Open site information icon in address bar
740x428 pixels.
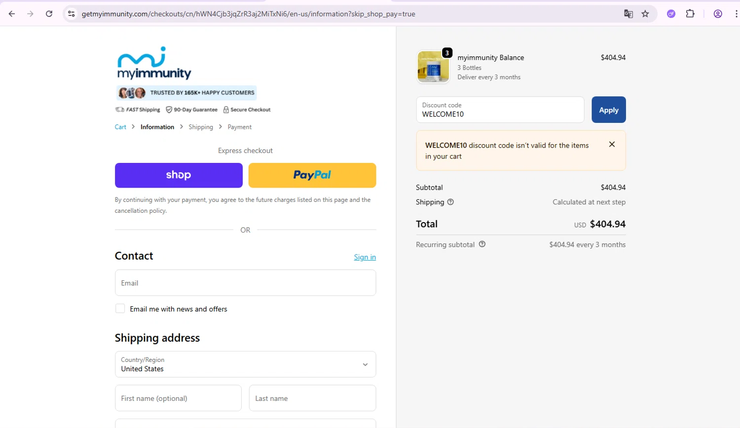(x=72, y=14)
